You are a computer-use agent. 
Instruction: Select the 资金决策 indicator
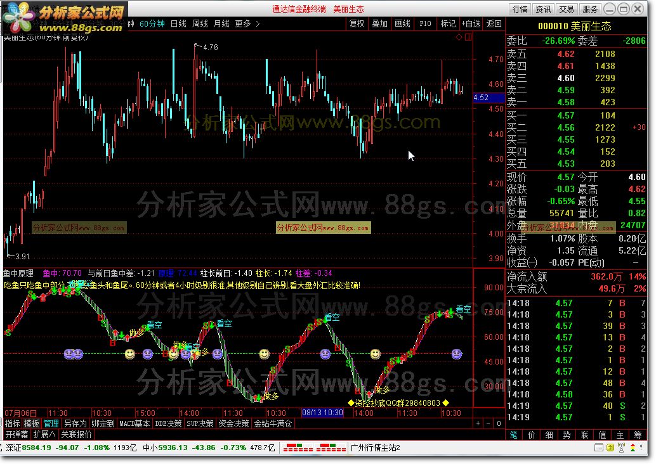click(x=234, y=423)
